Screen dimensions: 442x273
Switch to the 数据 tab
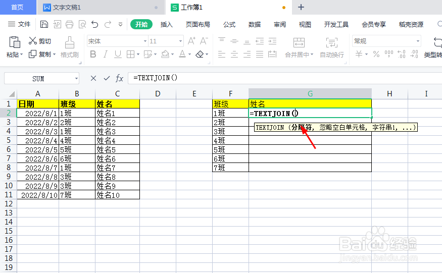[255, 25]
